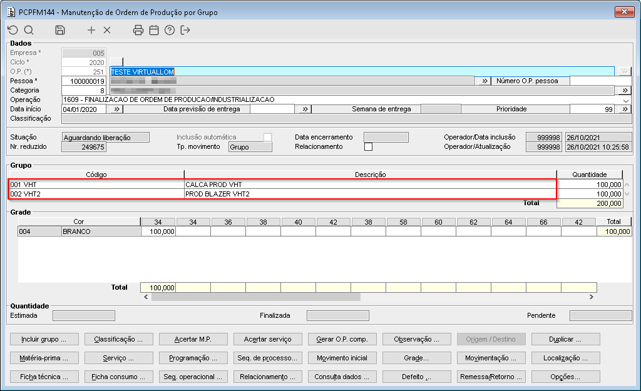Screen dimensions: 641x391
Task: Click the Movimento inicial button
Action: point(342,358)
